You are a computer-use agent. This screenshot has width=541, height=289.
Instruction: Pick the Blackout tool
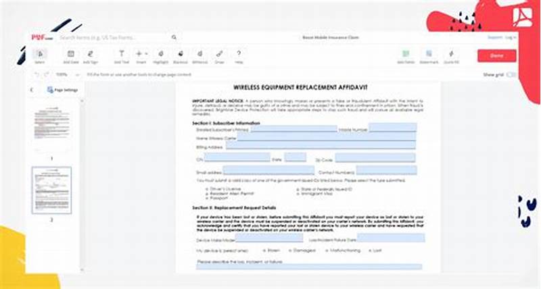[180, 57]
